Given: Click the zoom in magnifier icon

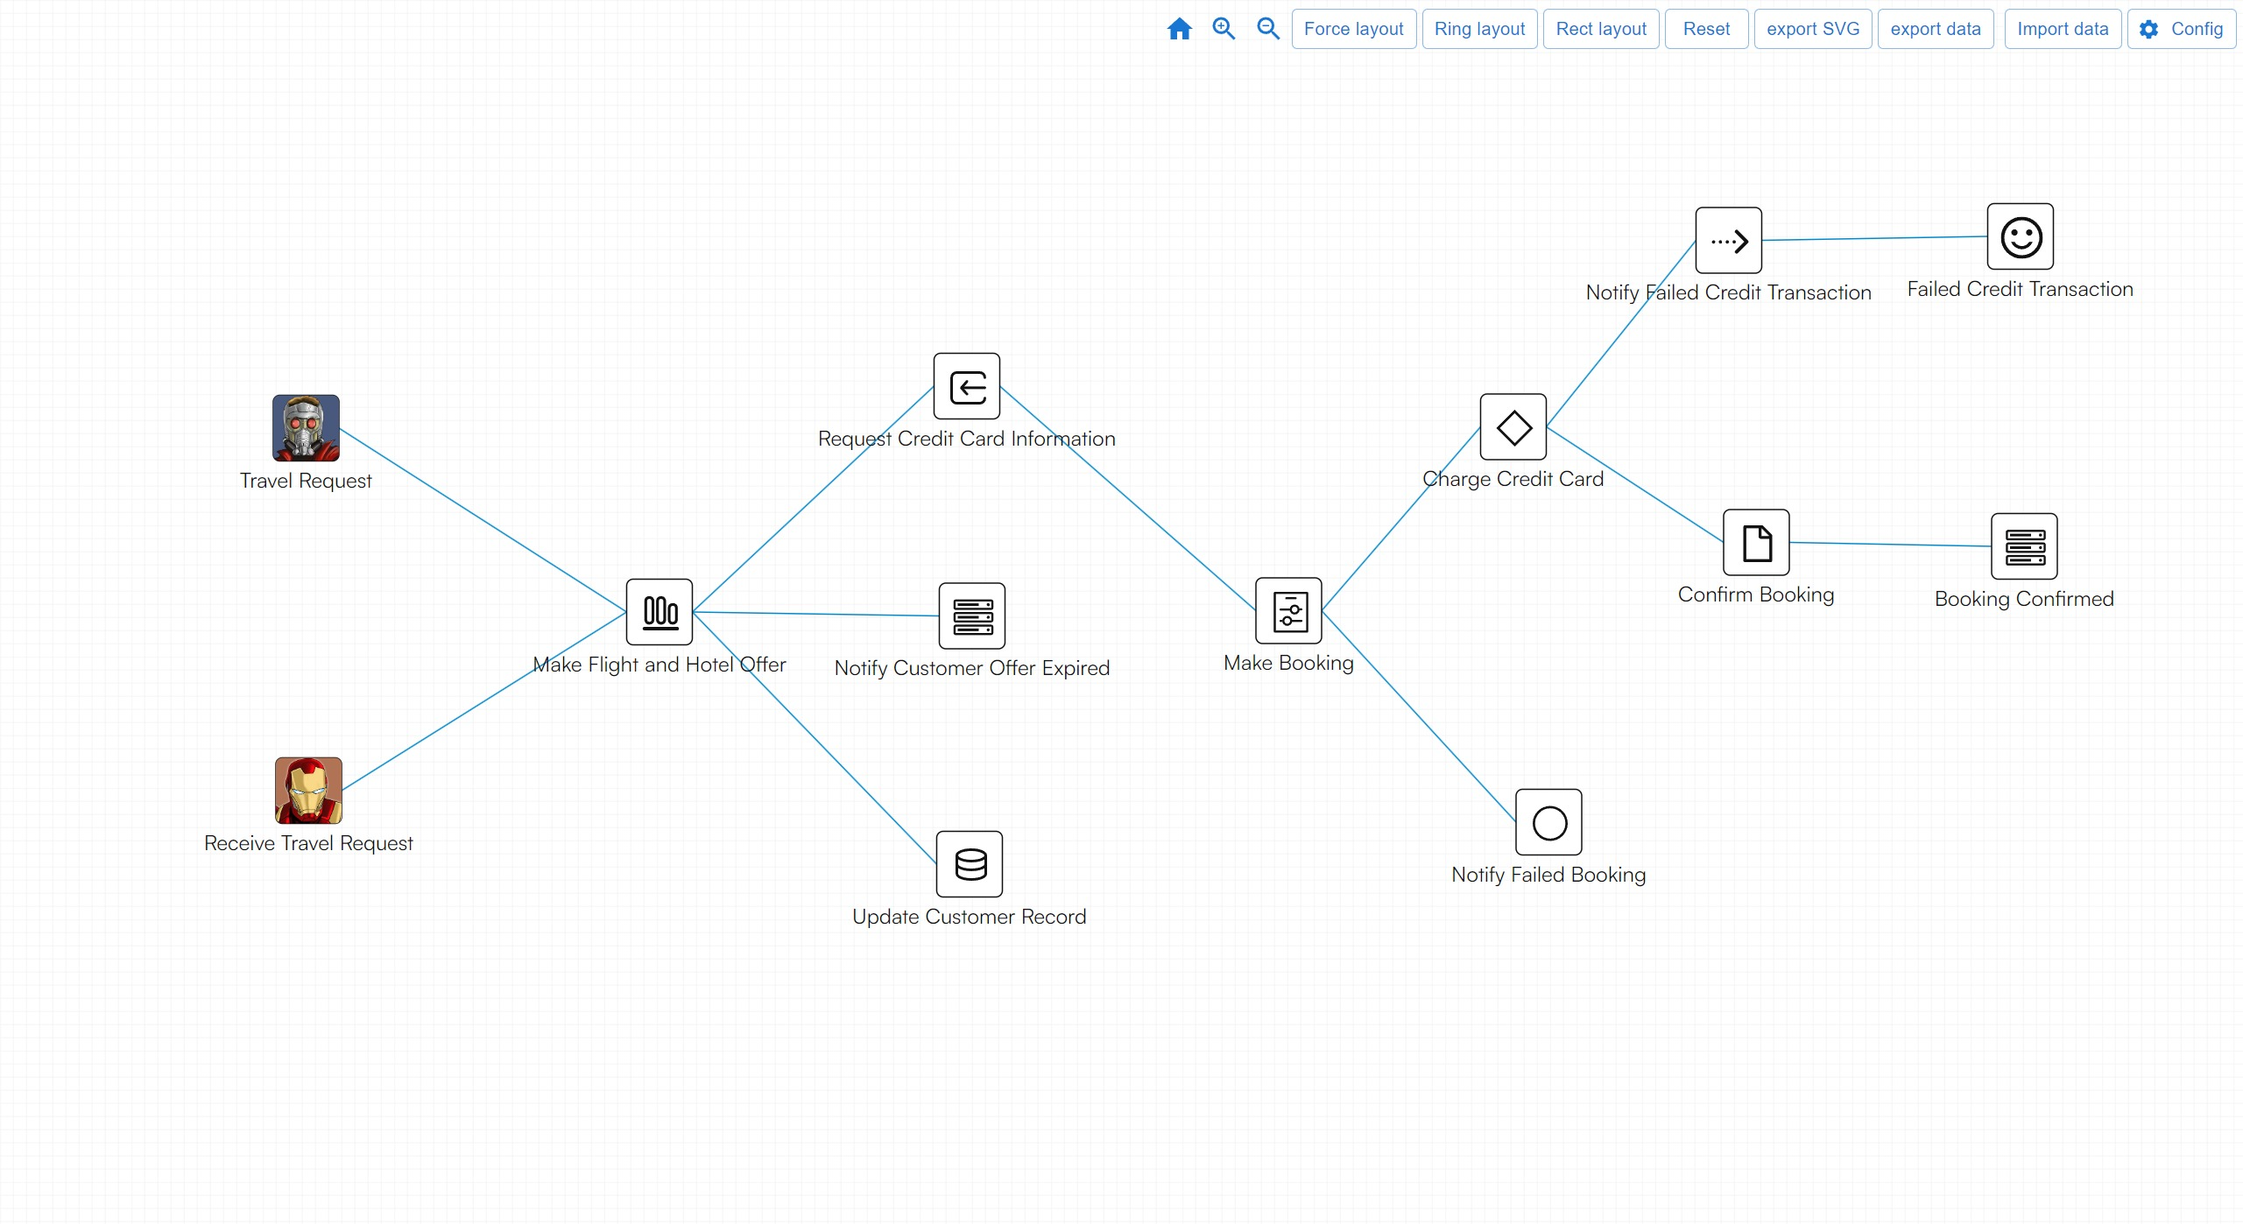Looking at the screenshot, I should pos(1224,29).
